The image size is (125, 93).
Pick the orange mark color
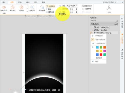click(104, 47)
